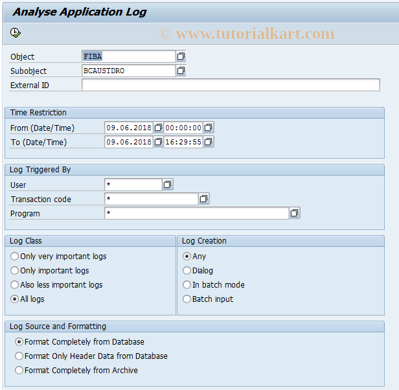Viewport: 399px width, 390px height.
Task: Open value help for Program field
Action: click(295, 213)
